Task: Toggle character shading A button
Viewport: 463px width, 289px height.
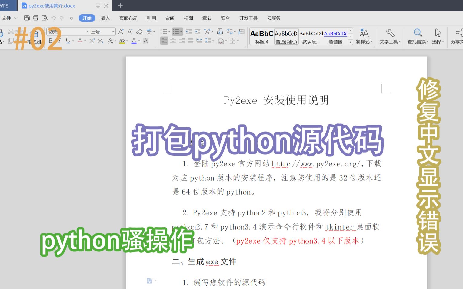Action: pyautogui.click(x=146, y=41)
